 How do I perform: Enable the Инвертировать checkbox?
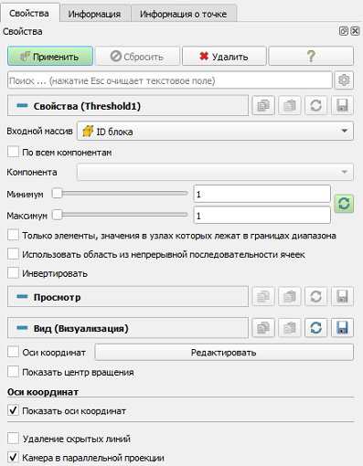13,273
